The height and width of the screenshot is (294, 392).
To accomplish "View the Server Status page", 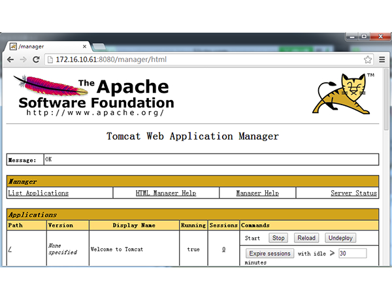I will tap(353, 193).
